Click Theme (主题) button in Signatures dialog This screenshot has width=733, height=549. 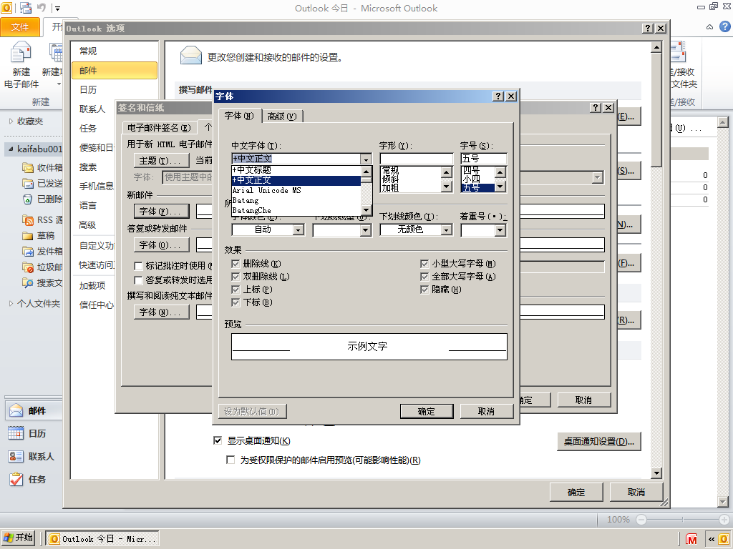coord(161,161)
